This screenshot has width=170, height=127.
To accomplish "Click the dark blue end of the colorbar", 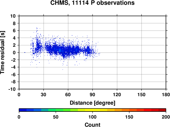I will click(23, 110).
